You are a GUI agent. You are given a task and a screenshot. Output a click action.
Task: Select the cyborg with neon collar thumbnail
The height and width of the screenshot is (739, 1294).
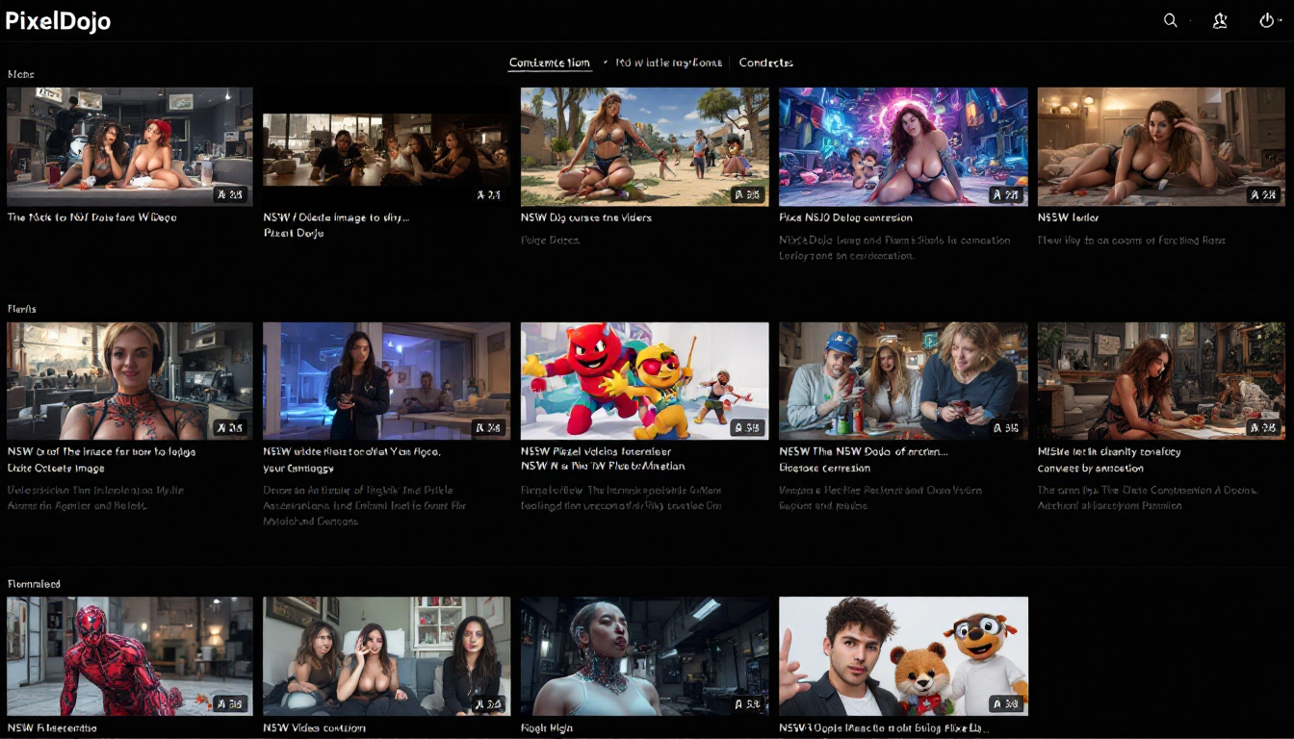click(644, 655)
